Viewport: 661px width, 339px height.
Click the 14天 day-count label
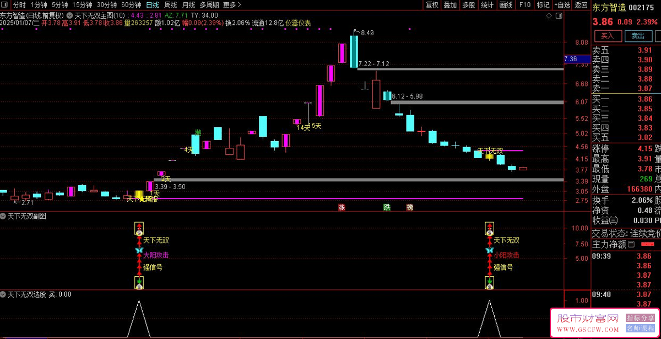tap(303, 128)
